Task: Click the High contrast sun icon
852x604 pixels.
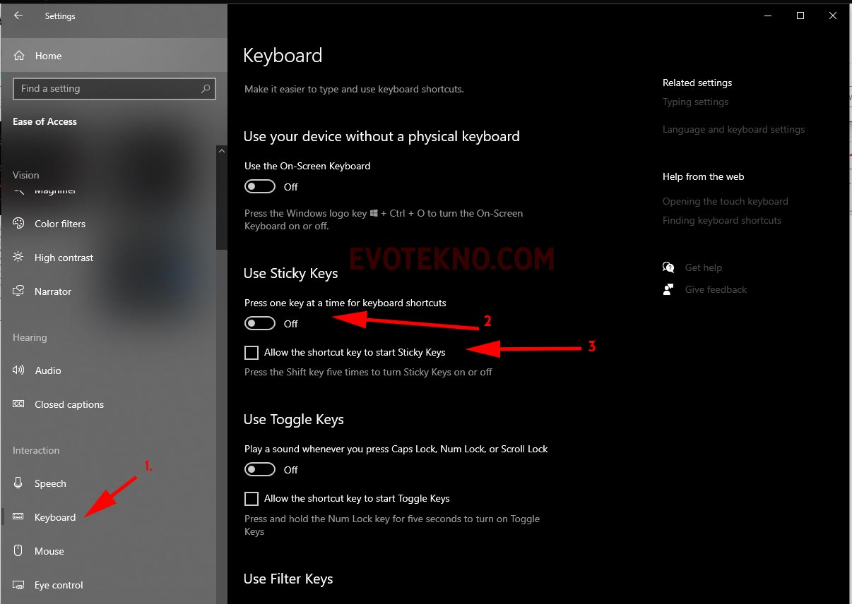Action: tap(19, 258)
